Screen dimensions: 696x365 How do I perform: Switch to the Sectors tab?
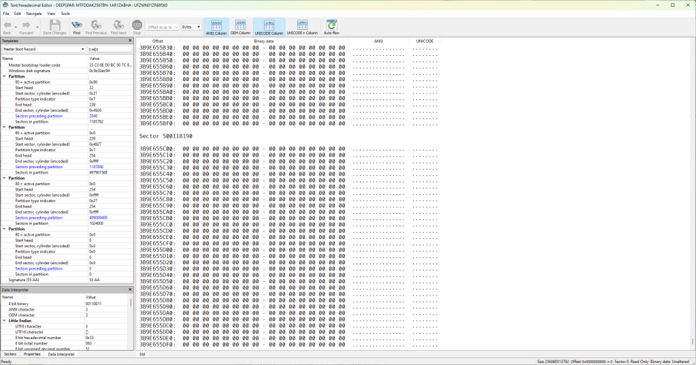10,354
